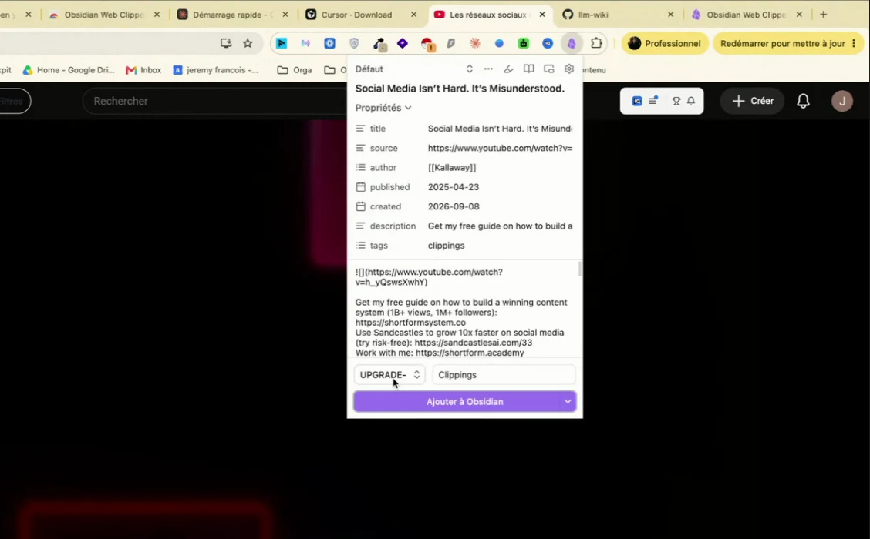This screenshot has width=870, height=539.
Task: Click the note content scrollbar
Action: 580,269
